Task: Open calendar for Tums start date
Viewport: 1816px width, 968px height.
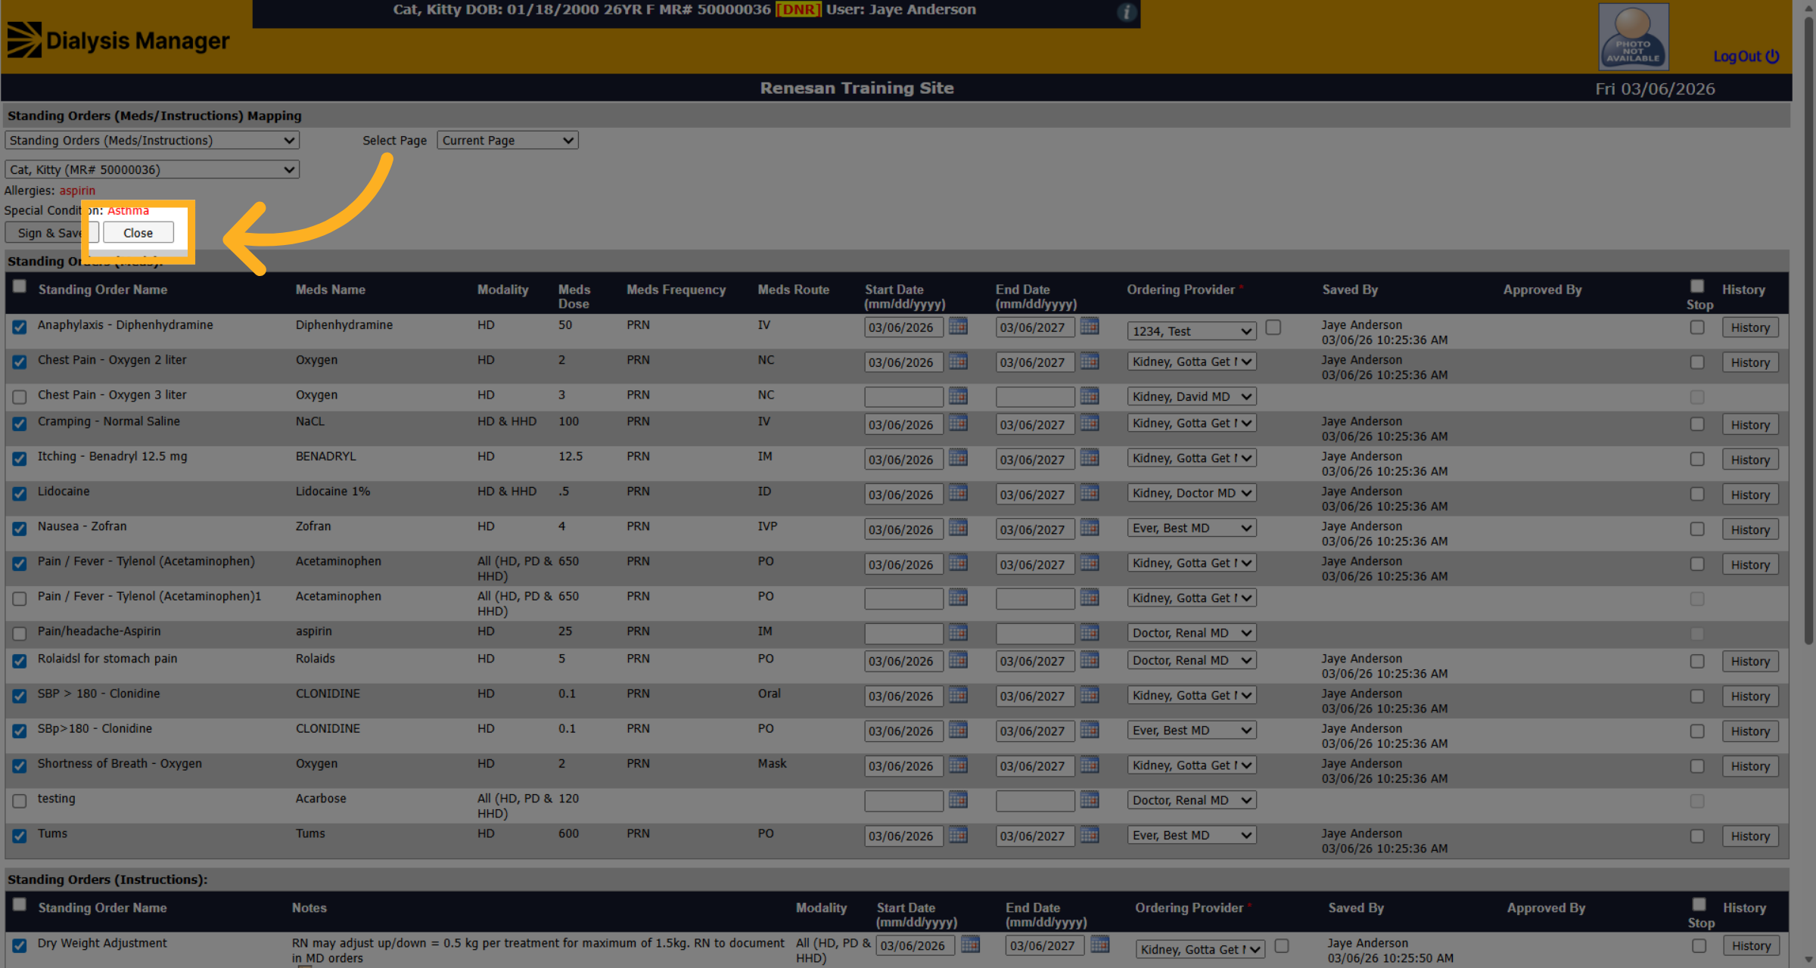Action: click(958, 835)
